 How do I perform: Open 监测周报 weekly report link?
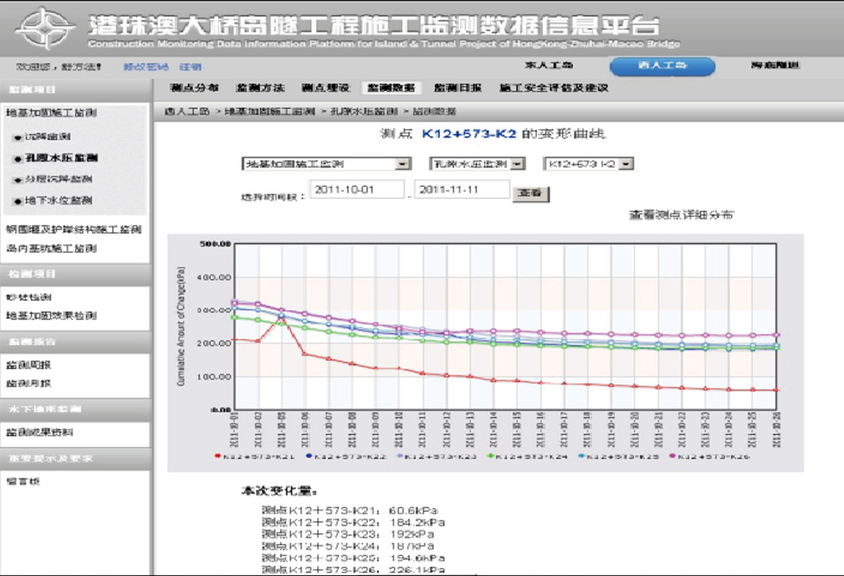[28, 364]
